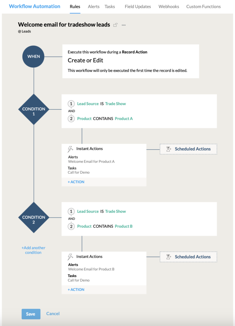The height and width of the screenshot is (326, 235).
Task: Switch to the Alerts tab
Action: tap(93, 6)
